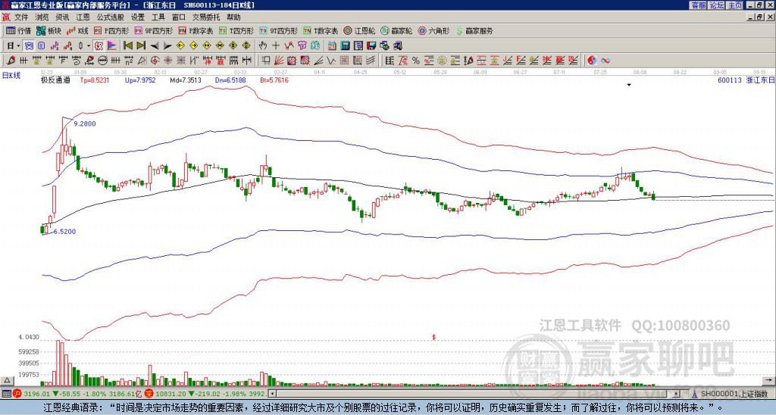Open the 交易委托 menu
The height and width of the screenshot is (415, 776).
pyautogui.click(x=206, y=17)
